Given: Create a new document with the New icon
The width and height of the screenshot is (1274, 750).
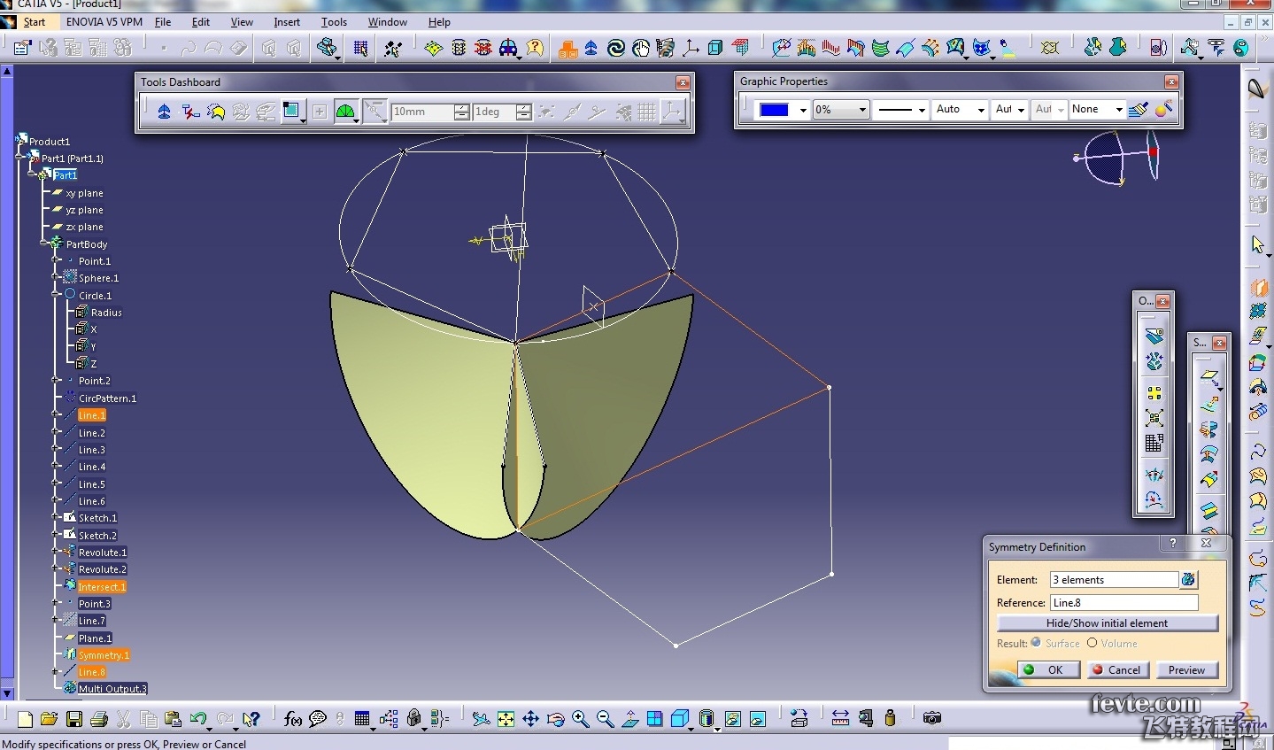Looking at the screenshot, I should [25, 719].
